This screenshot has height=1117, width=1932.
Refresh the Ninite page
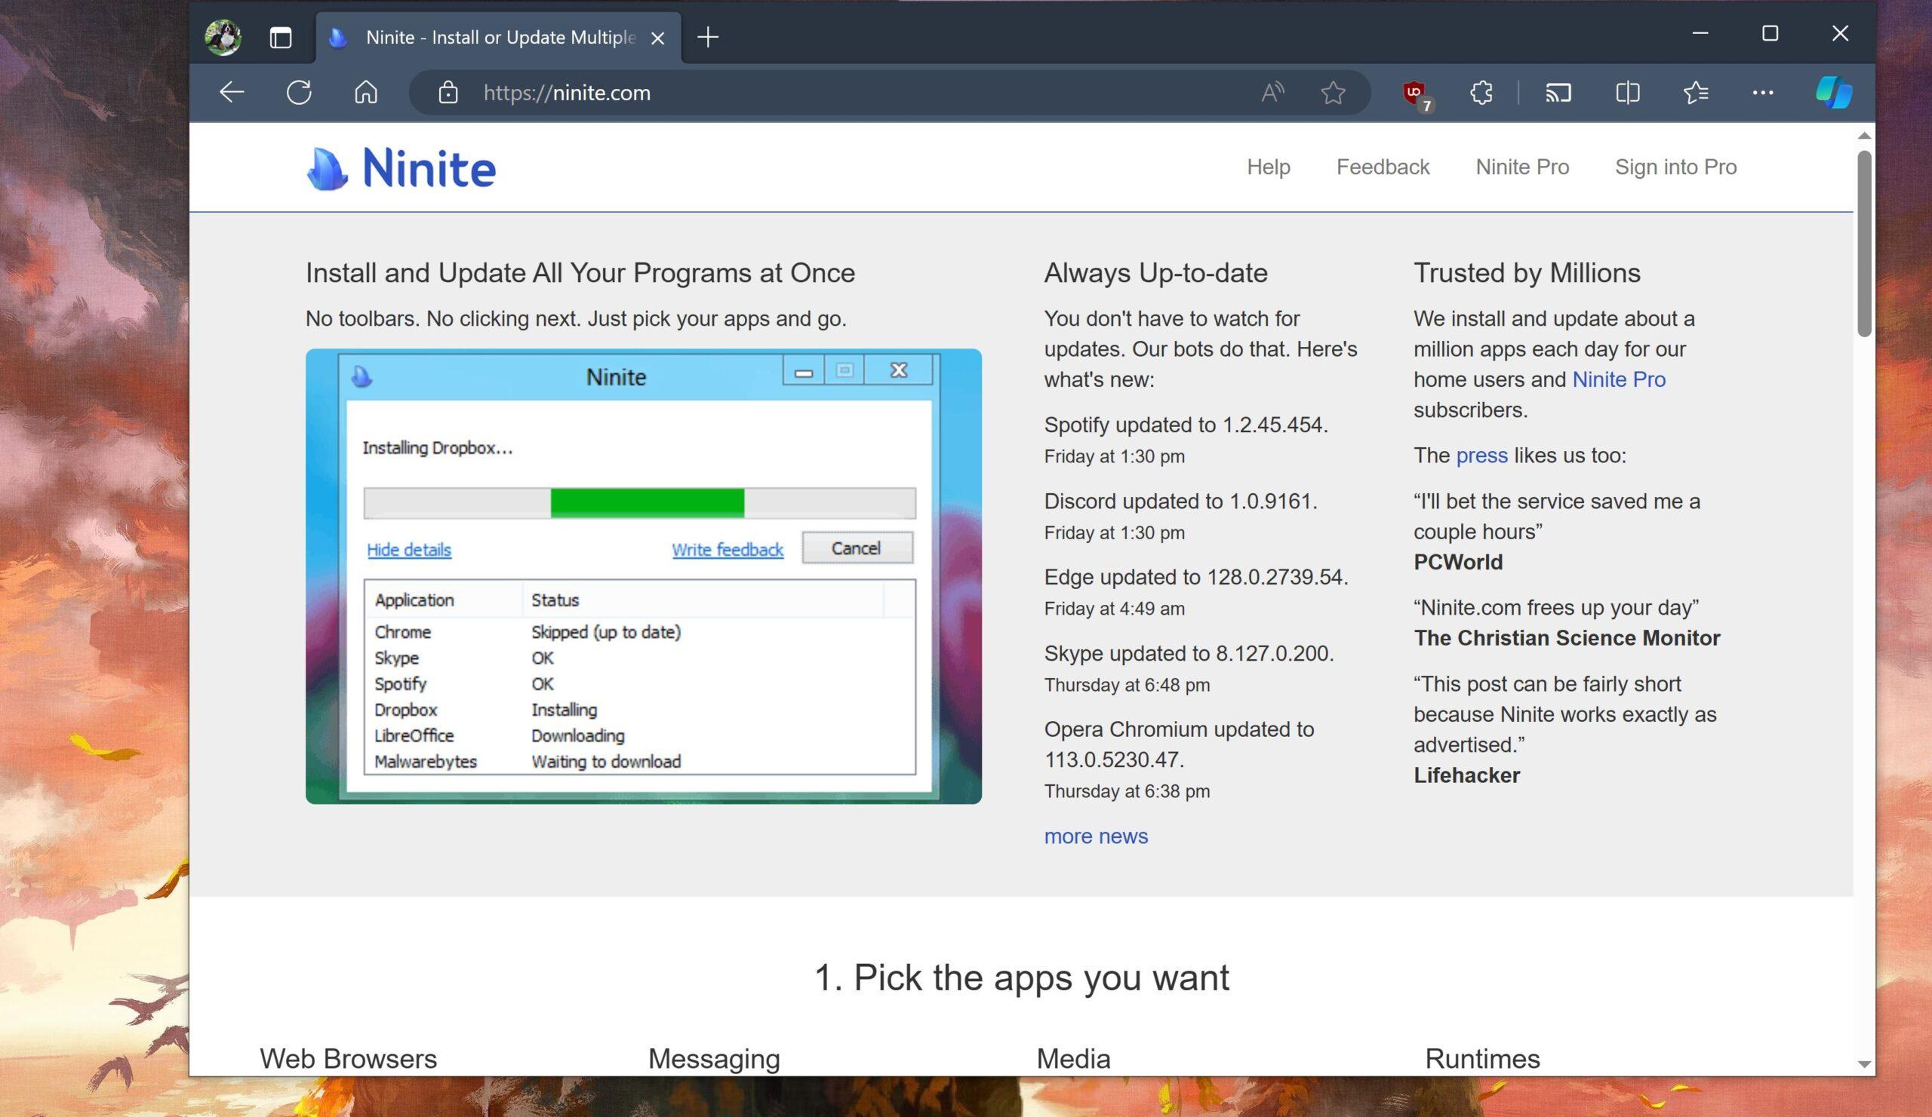click(x=298, y=93)
